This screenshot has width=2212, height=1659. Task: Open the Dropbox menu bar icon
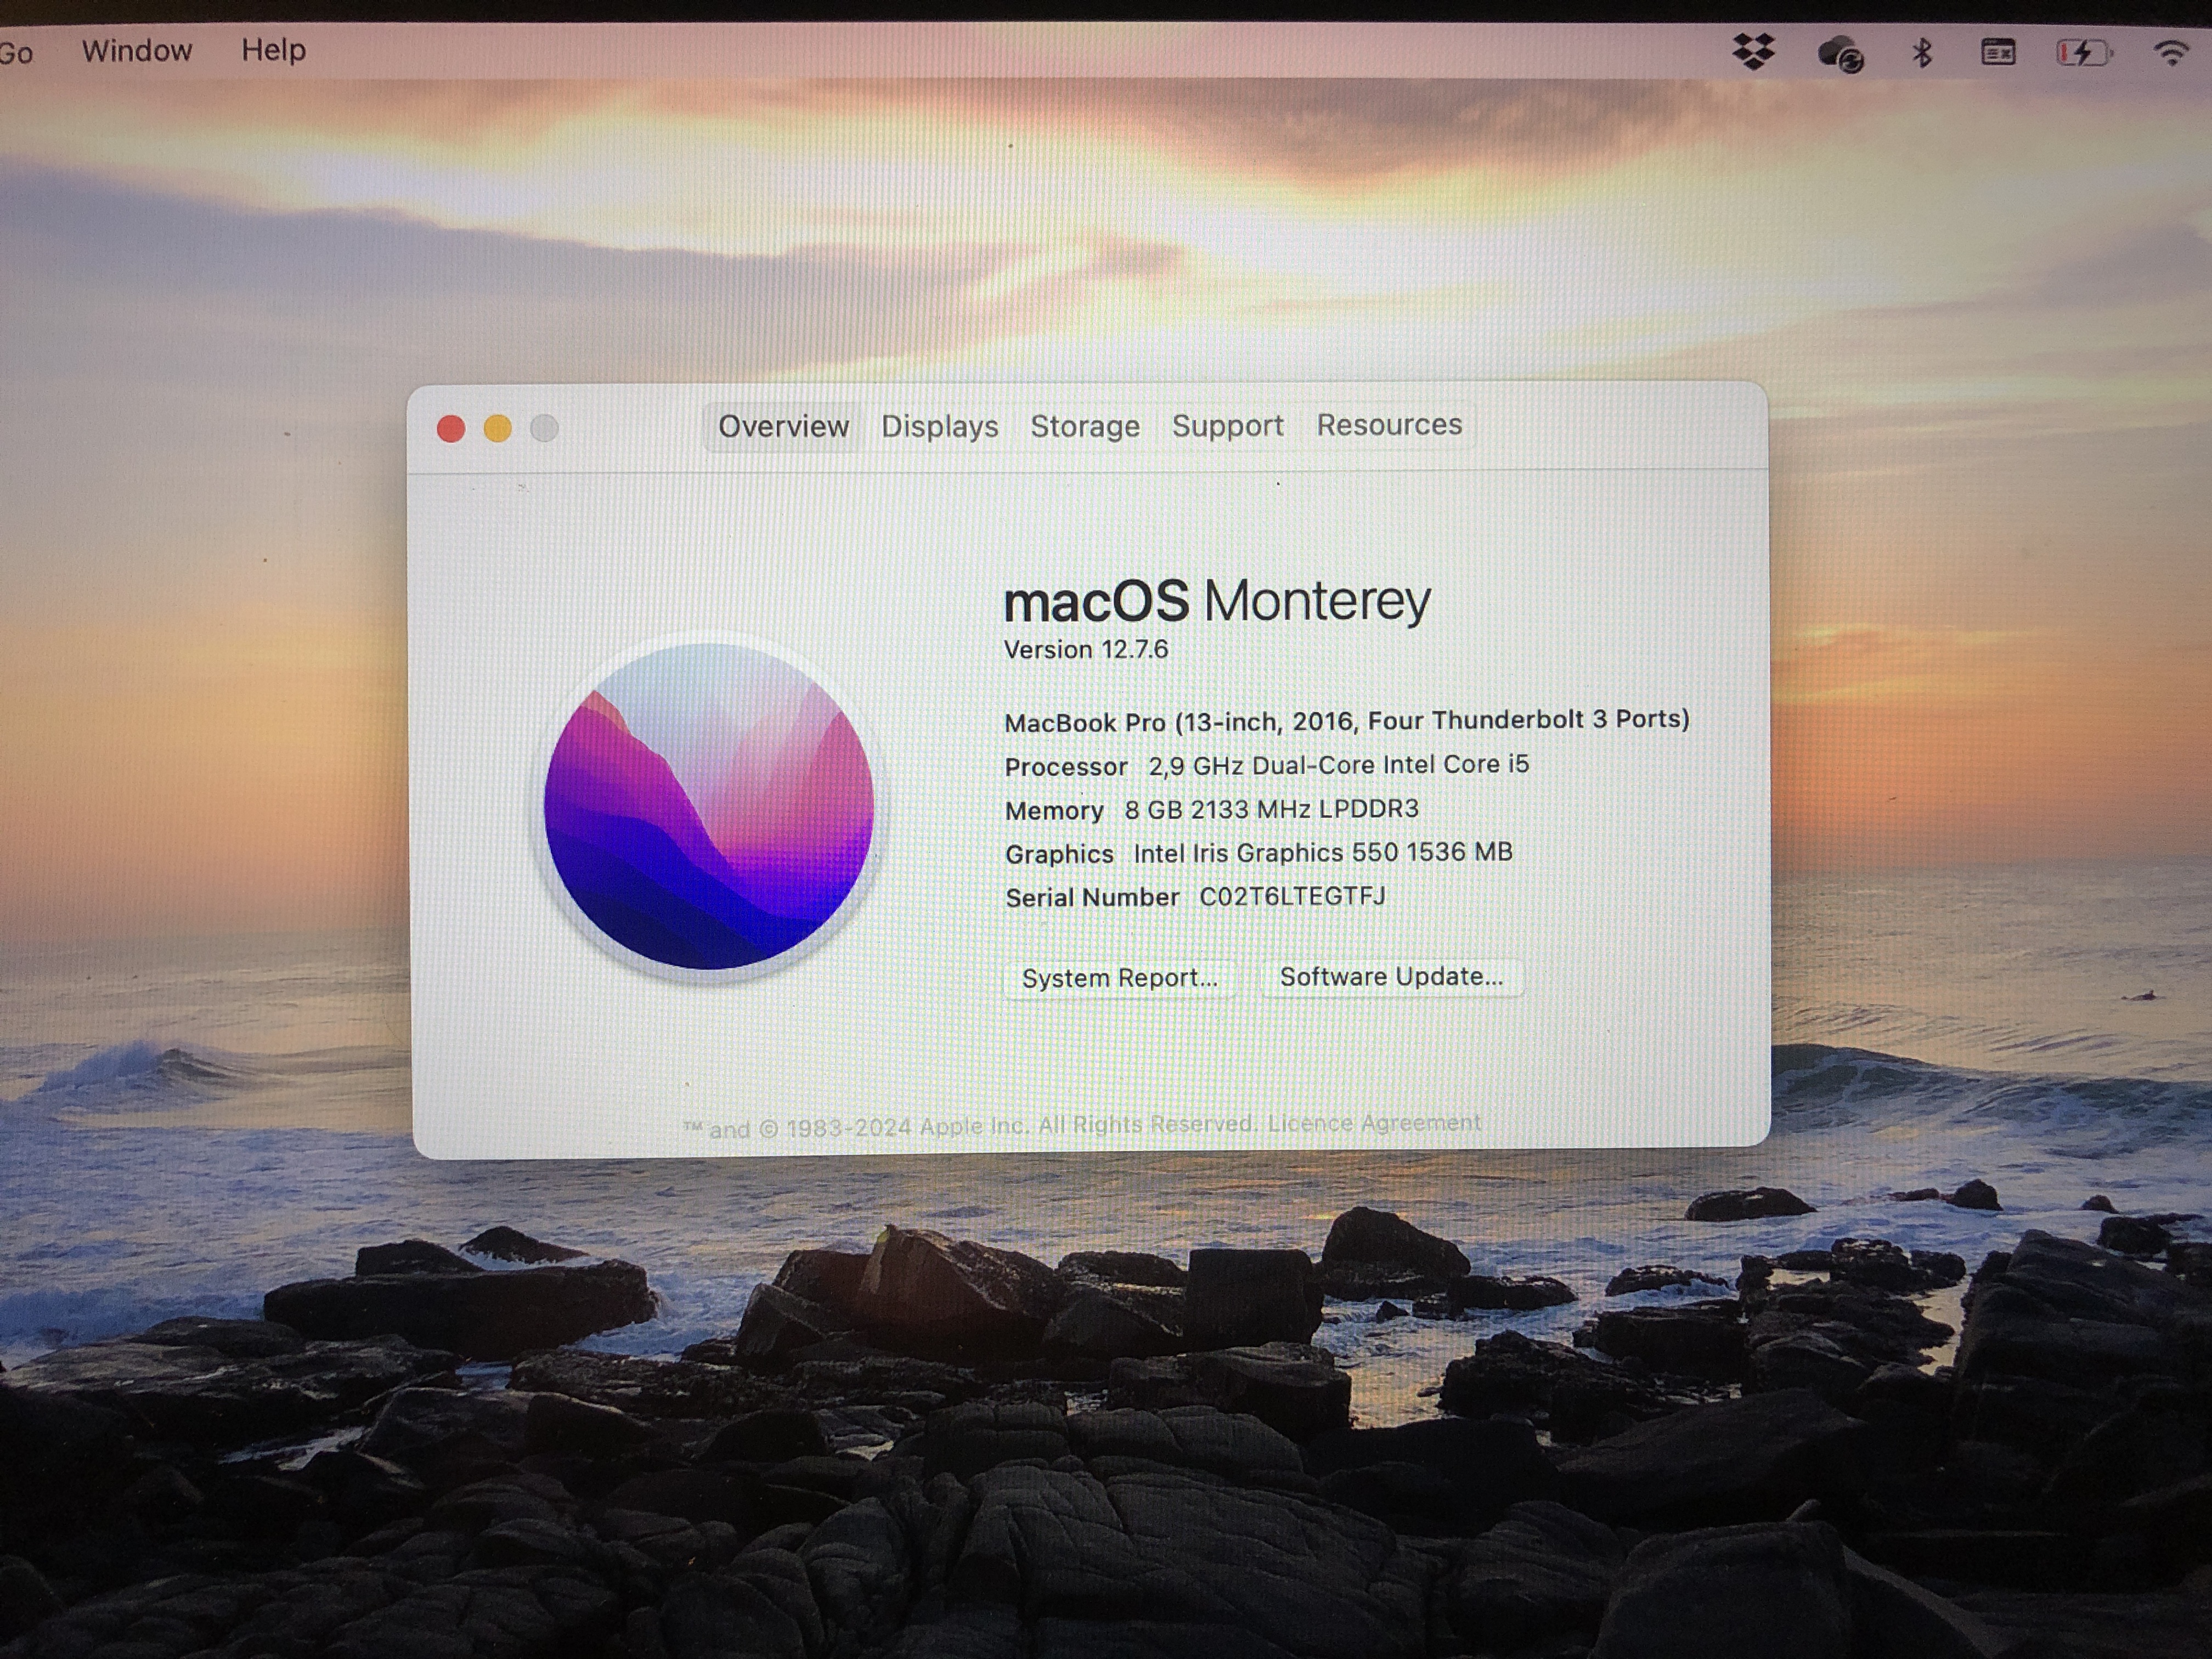tap(1753, 51)
